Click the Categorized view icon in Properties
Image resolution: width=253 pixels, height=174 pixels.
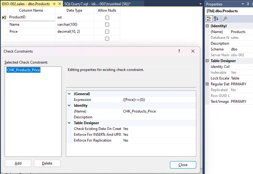click(x=209, y=19)
